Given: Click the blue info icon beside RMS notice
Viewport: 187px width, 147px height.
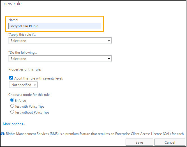Looking at the screenshot, I should [x=3, y=134].
